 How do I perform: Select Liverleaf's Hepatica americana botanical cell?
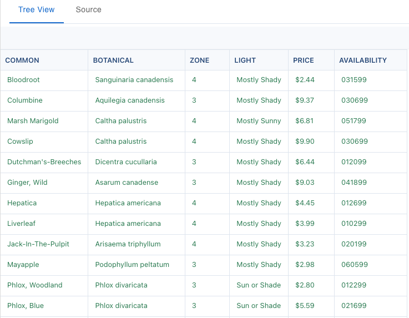(x=137, y=224)
